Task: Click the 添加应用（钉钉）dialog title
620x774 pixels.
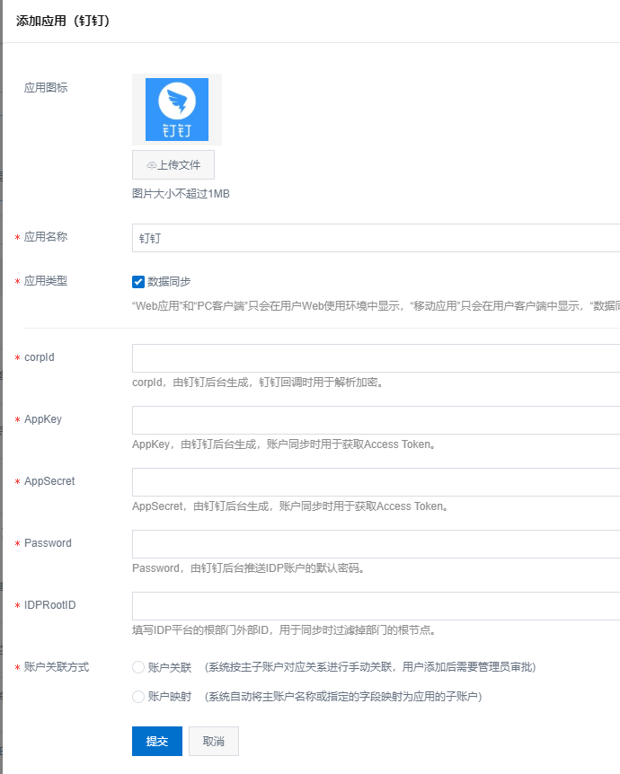Action: (63, 21)
